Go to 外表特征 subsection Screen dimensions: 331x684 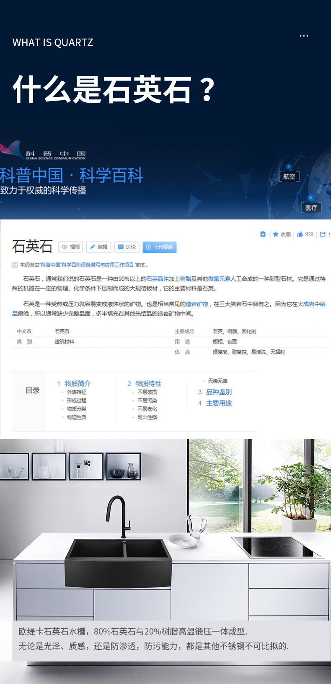pos(77,392)
